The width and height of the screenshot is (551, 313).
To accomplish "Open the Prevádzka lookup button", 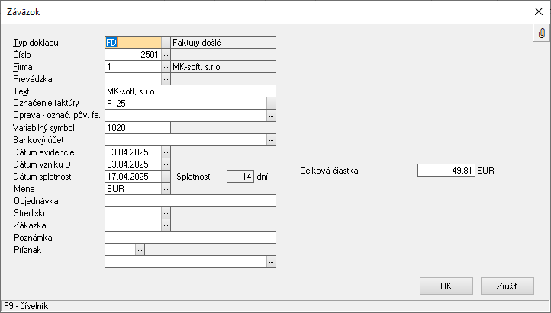I will coord(166,79).
